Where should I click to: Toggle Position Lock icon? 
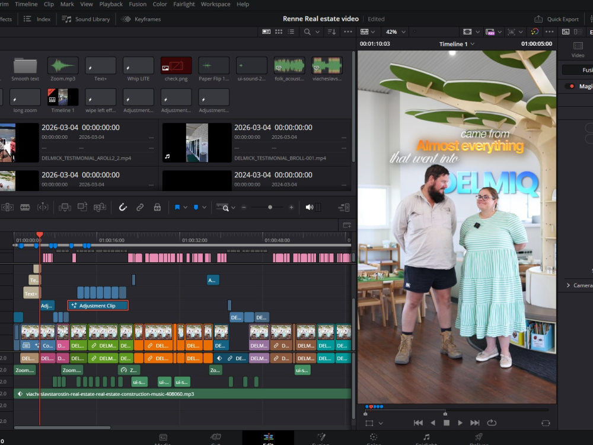click(x=157, y=207)
